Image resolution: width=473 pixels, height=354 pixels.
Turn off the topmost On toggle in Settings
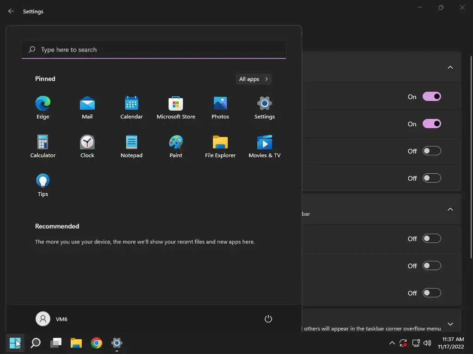(x=432, y=97)
